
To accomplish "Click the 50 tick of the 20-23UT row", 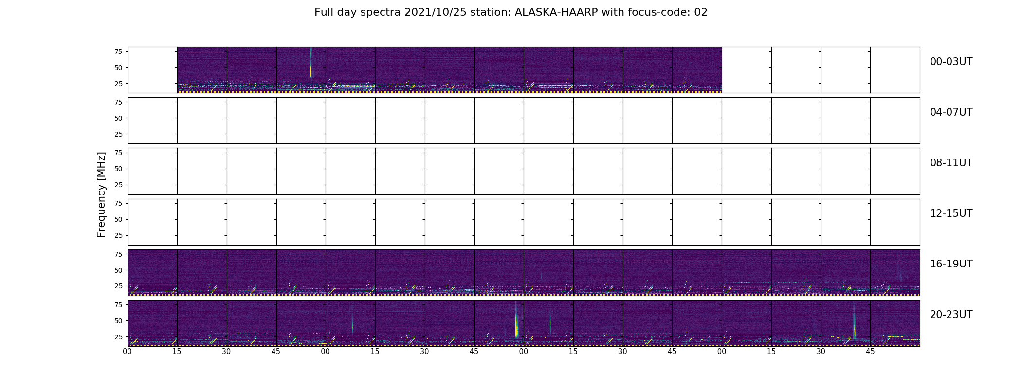I will coord(118,321).
